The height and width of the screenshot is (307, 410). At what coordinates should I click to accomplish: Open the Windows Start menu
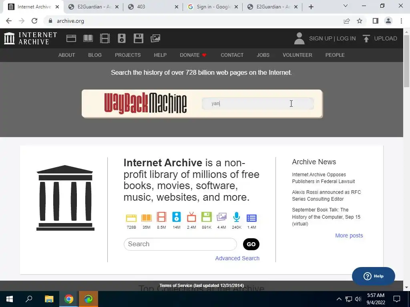10,299
